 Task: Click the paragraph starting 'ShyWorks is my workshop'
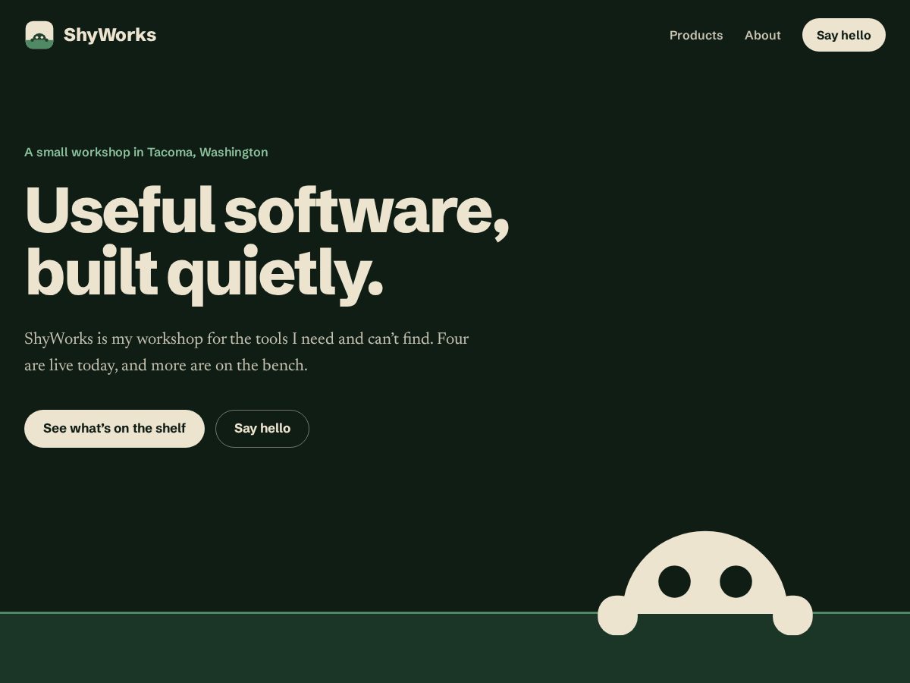(246, 352)
